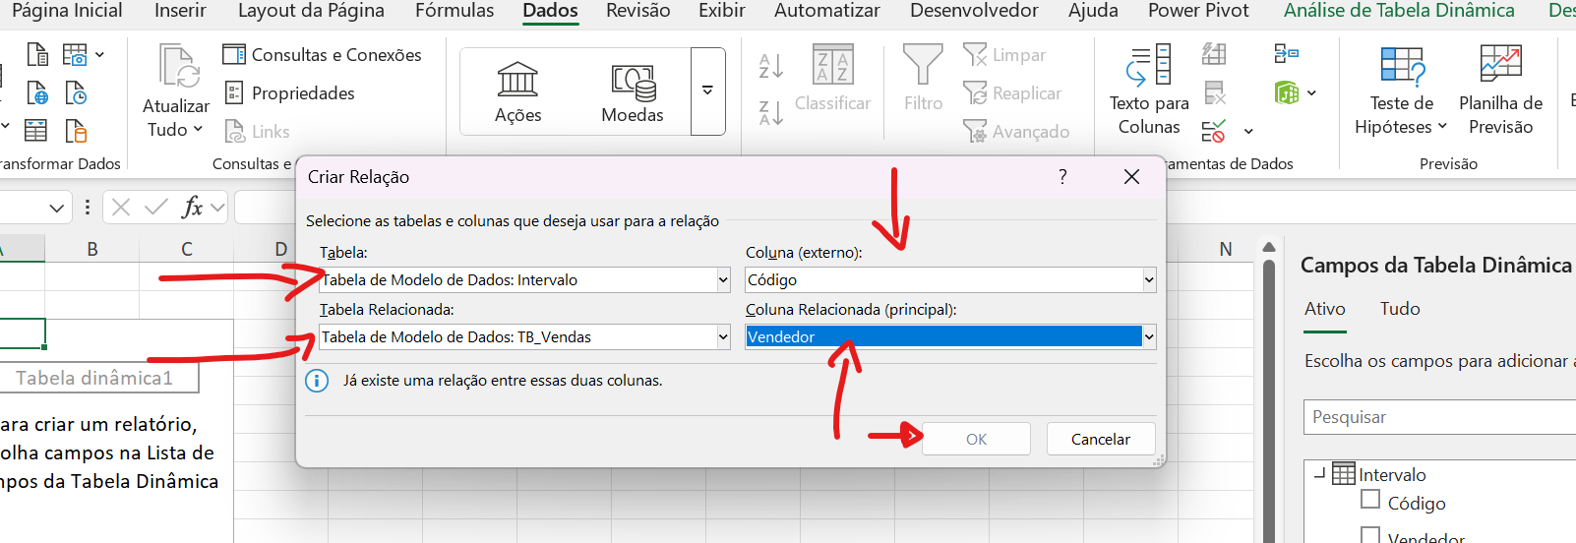Open the Layout da Página tab
Viewport: 1576px width, 543px height.
coord(311,11)
